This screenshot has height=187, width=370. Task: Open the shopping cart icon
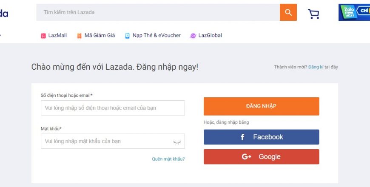313,14
